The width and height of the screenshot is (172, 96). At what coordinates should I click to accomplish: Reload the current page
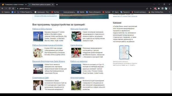(10, 9)
